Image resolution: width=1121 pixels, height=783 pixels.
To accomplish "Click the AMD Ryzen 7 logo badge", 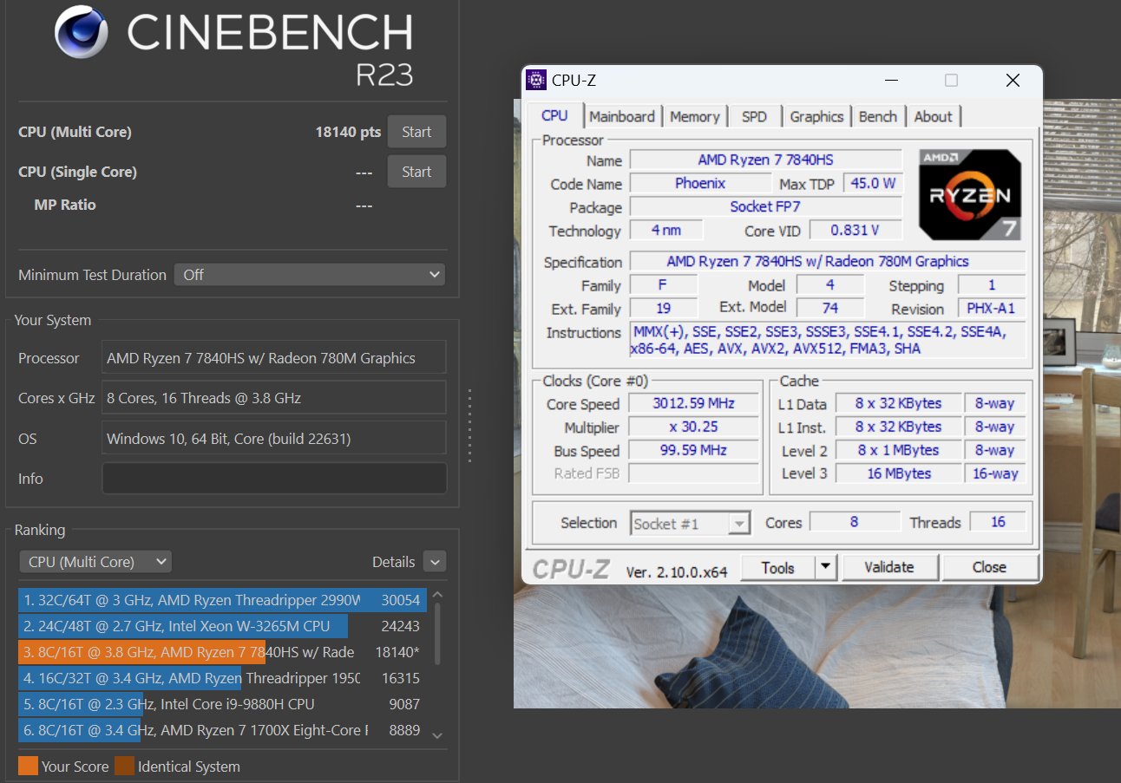I will tap(971, 195).
